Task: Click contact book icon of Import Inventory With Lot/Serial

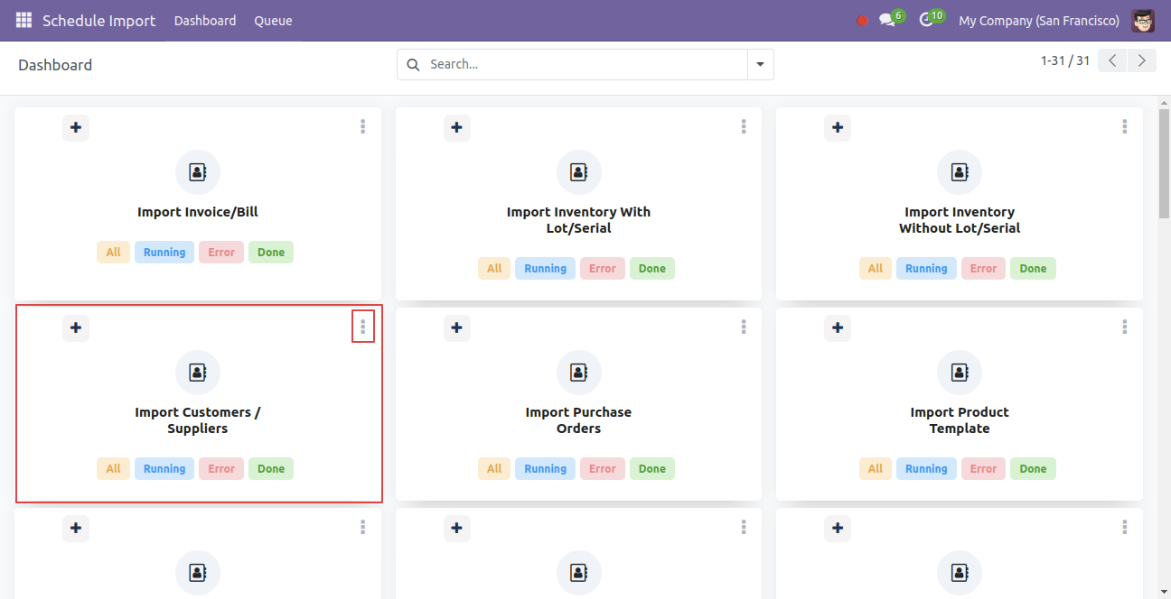Action: coord(578,172)
